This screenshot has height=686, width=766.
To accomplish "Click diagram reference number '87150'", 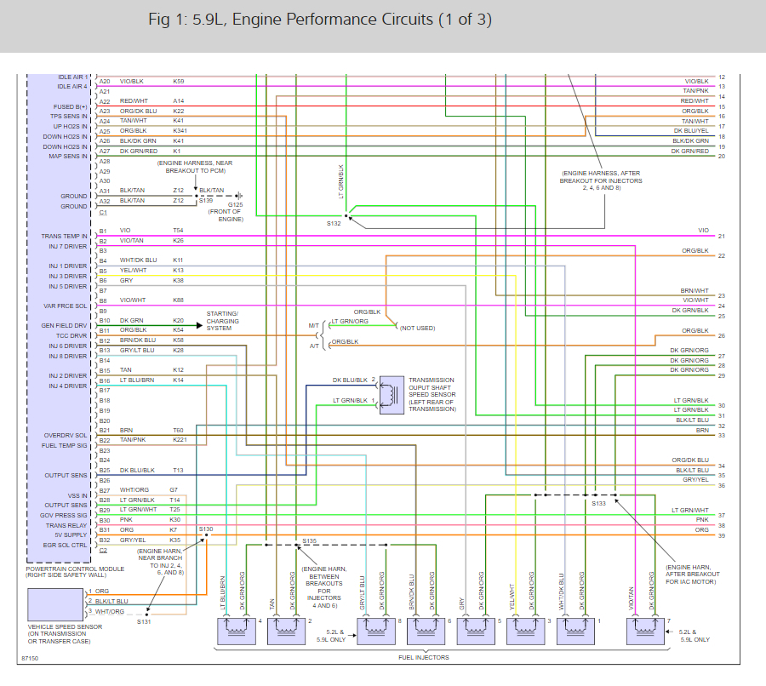I will tap(30, 659).
